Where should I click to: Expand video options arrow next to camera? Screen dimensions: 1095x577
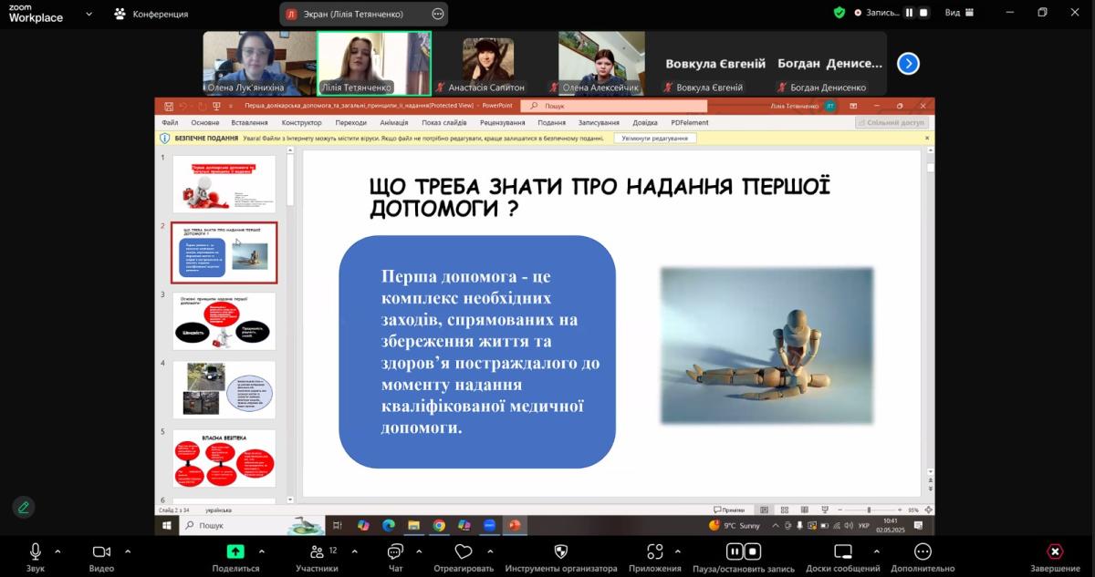coord(127,551)
